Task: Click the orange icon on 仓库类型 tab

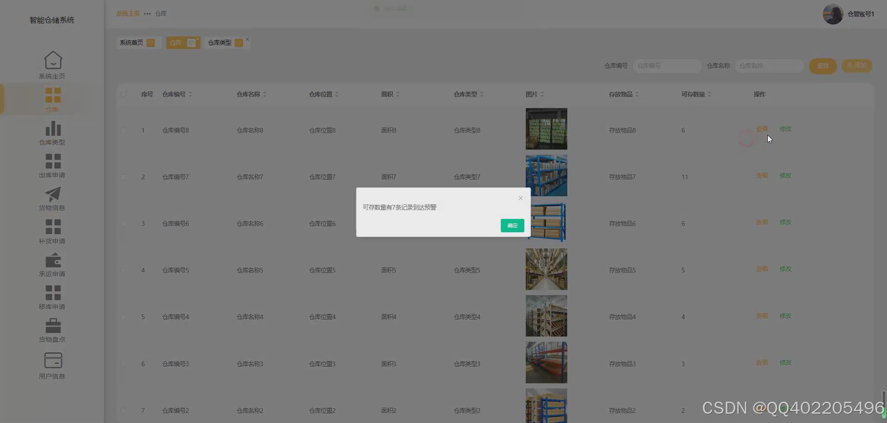Action: pos(239,42)
